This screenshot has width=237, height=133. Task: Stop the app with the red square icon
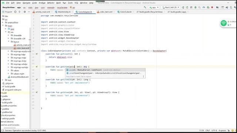point(212,7)
